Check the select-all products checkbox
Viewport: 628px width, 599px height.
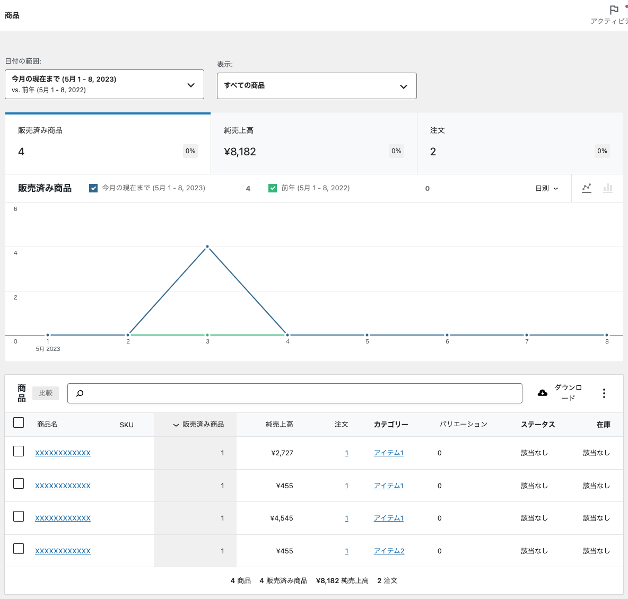[19, 422]
